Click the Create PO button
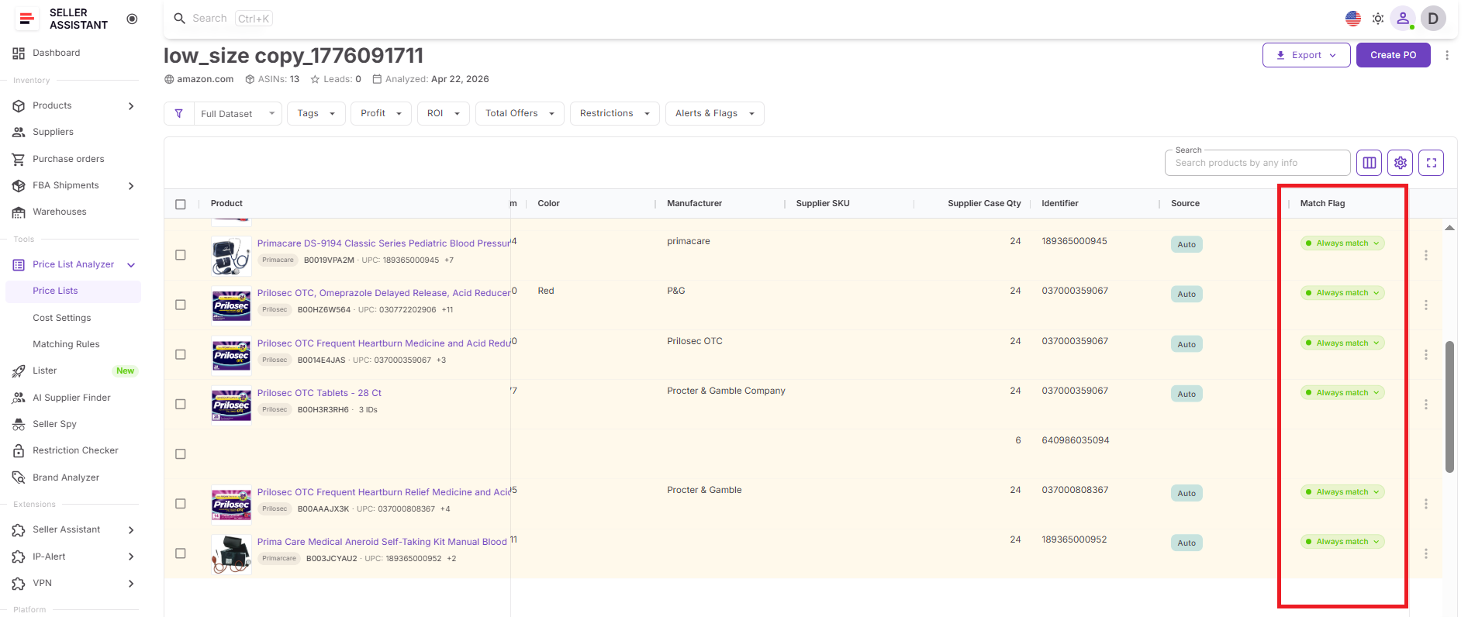This screenshot has height=617, width=1468. [1393, 55]
